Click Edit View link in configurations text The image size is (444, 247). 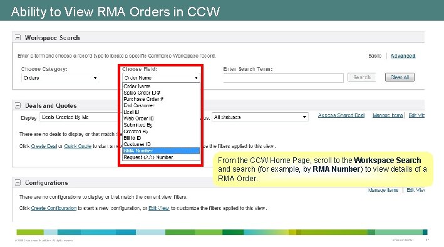pyautogui.click(x=159, y=208)
